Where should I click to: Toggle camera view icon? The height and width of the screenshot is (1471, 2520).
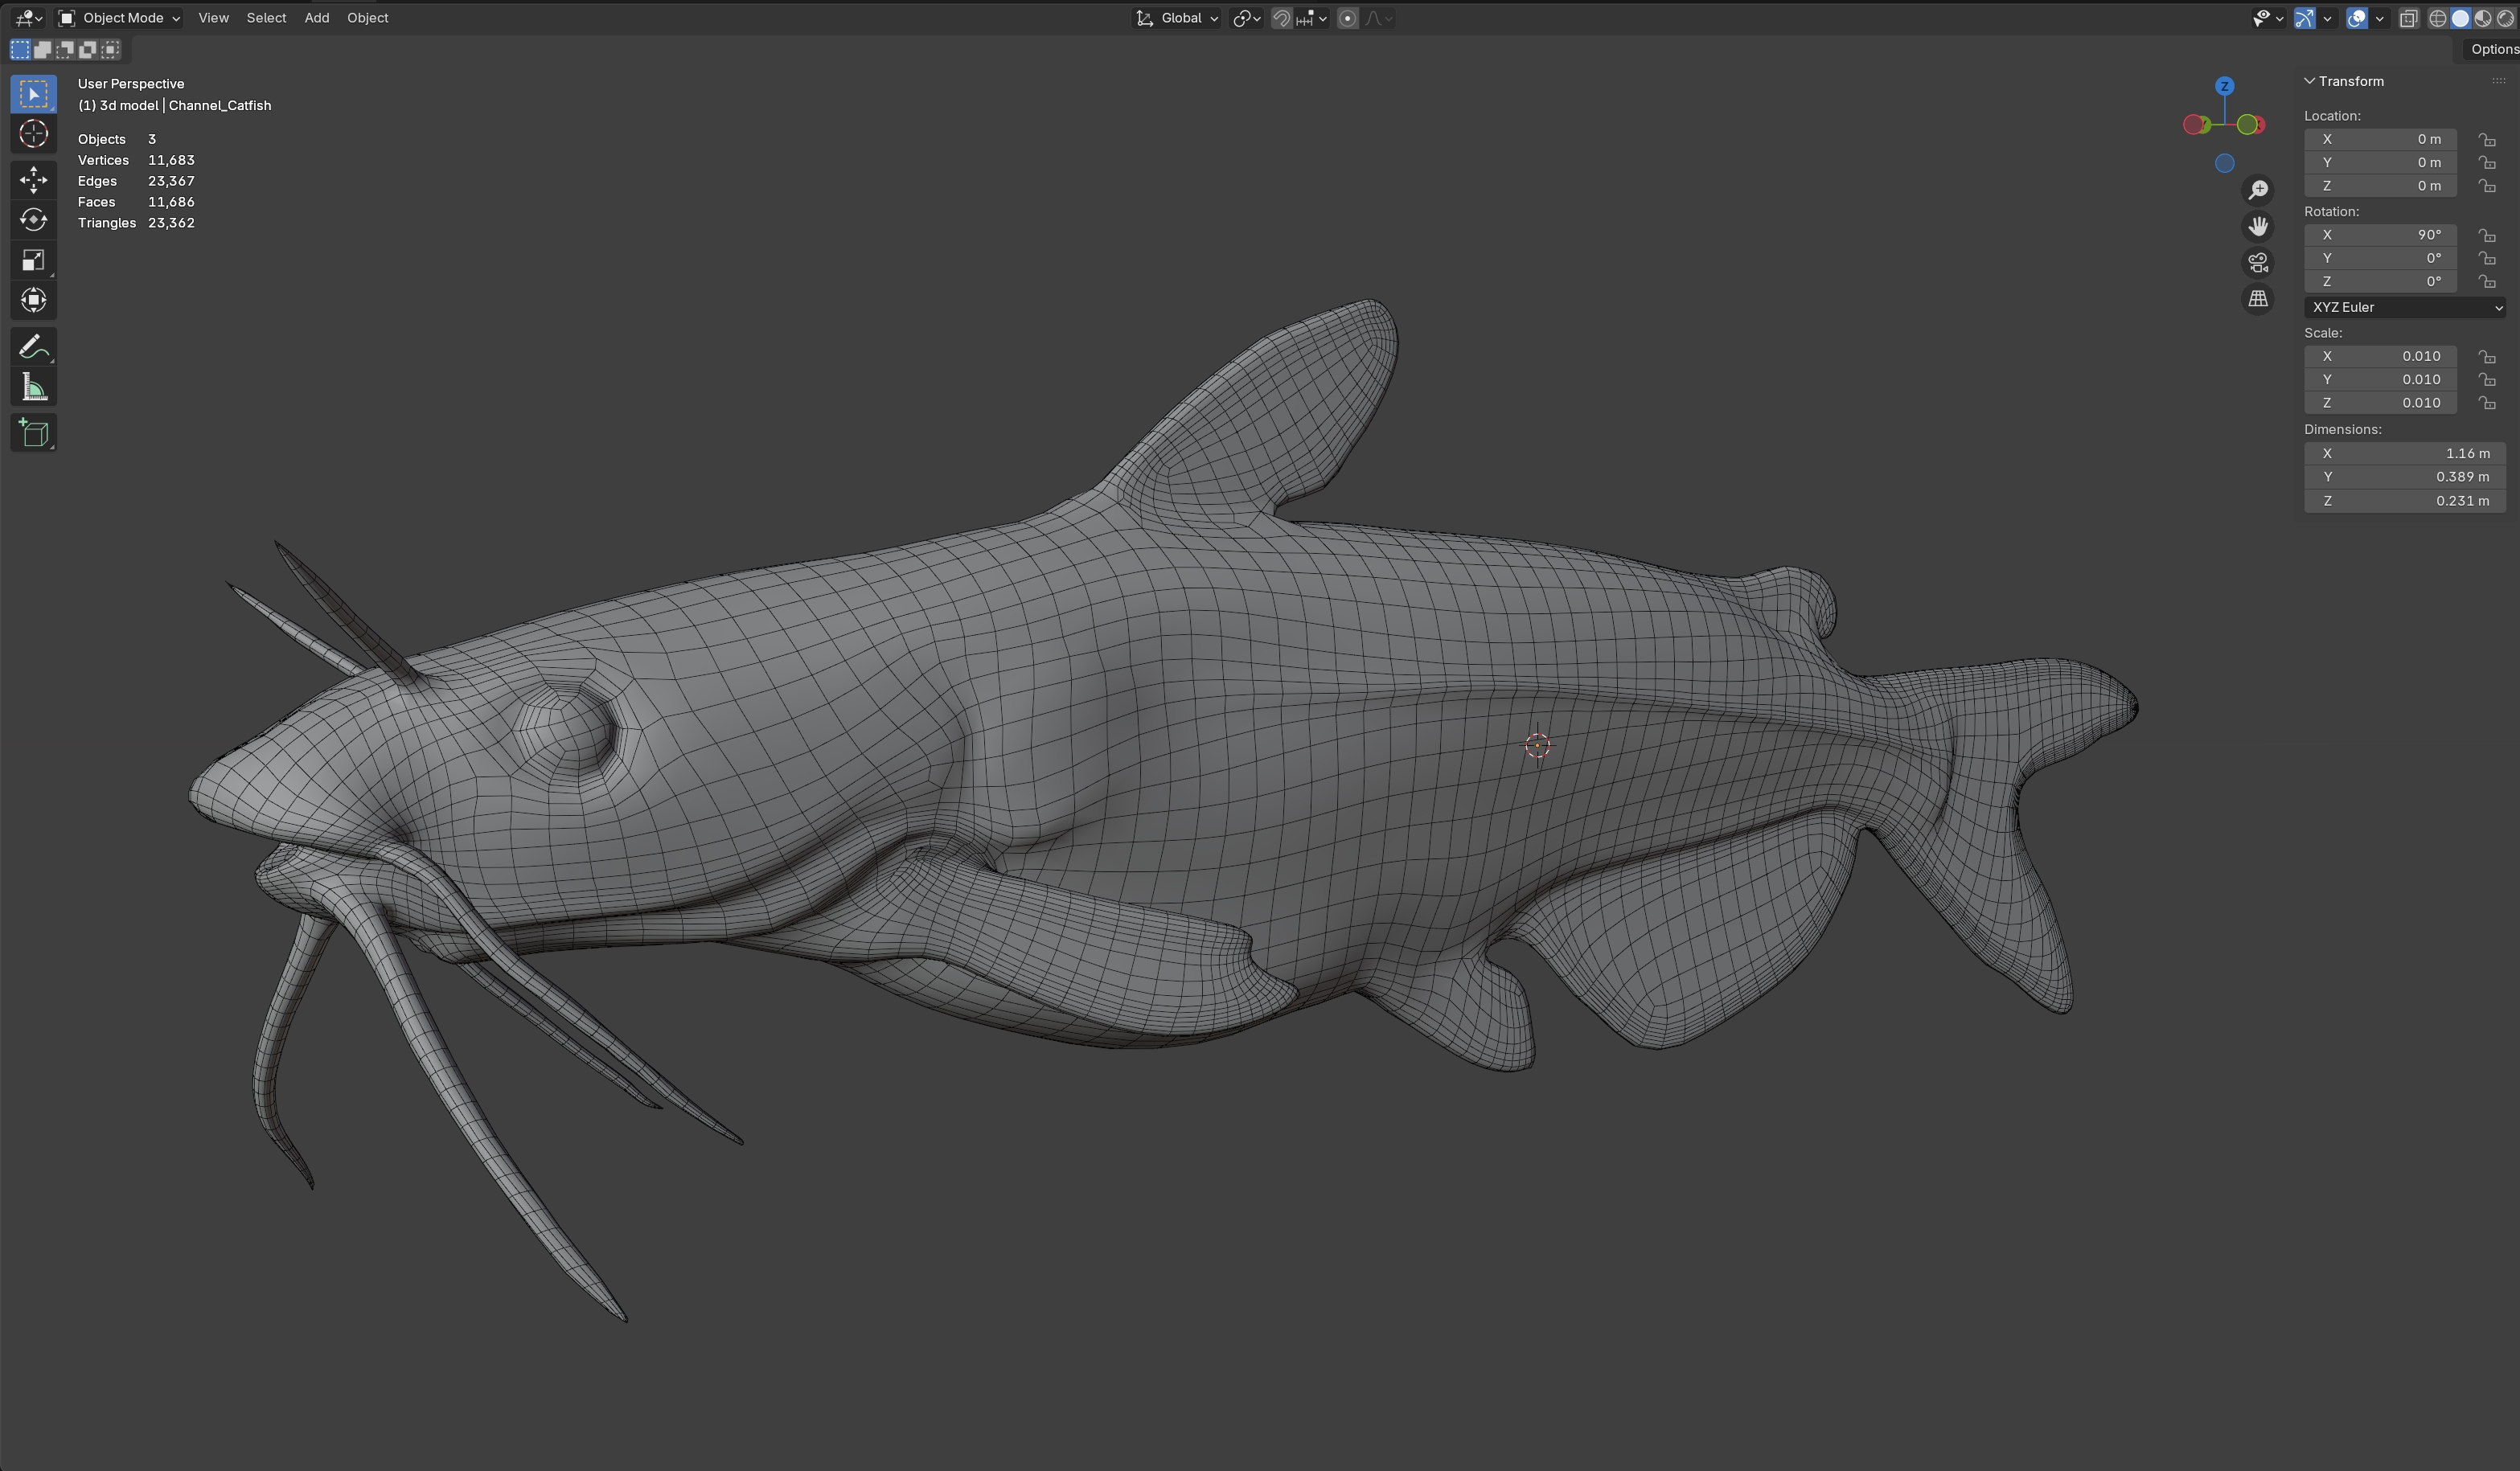[x=2258, y=263]
